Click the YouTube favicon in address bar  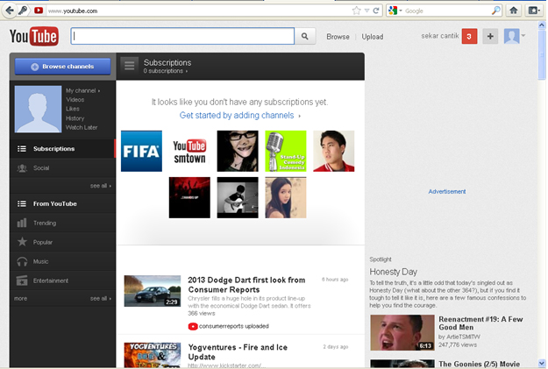[x=39, y=11]
